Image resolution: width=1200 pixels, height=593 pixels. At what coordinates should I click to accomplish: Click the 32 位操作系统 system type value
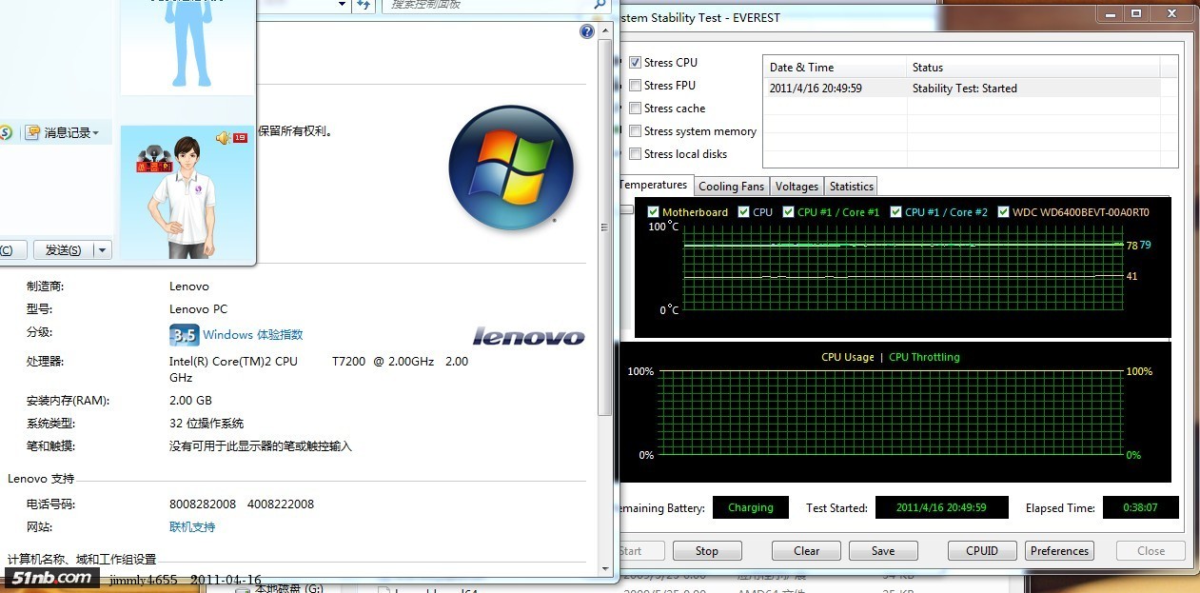click(207, 424)
